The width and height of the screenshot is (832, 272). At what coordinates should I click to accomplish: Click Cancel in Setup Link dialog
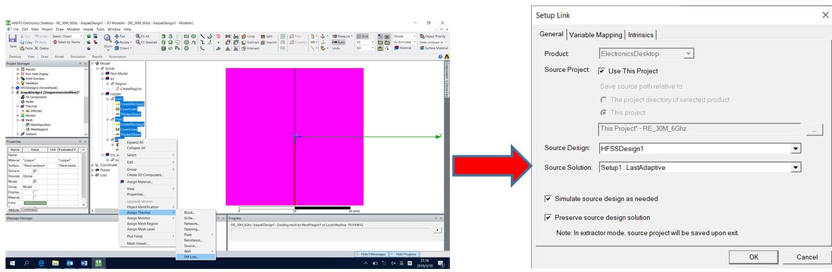[x=807, y=257]
